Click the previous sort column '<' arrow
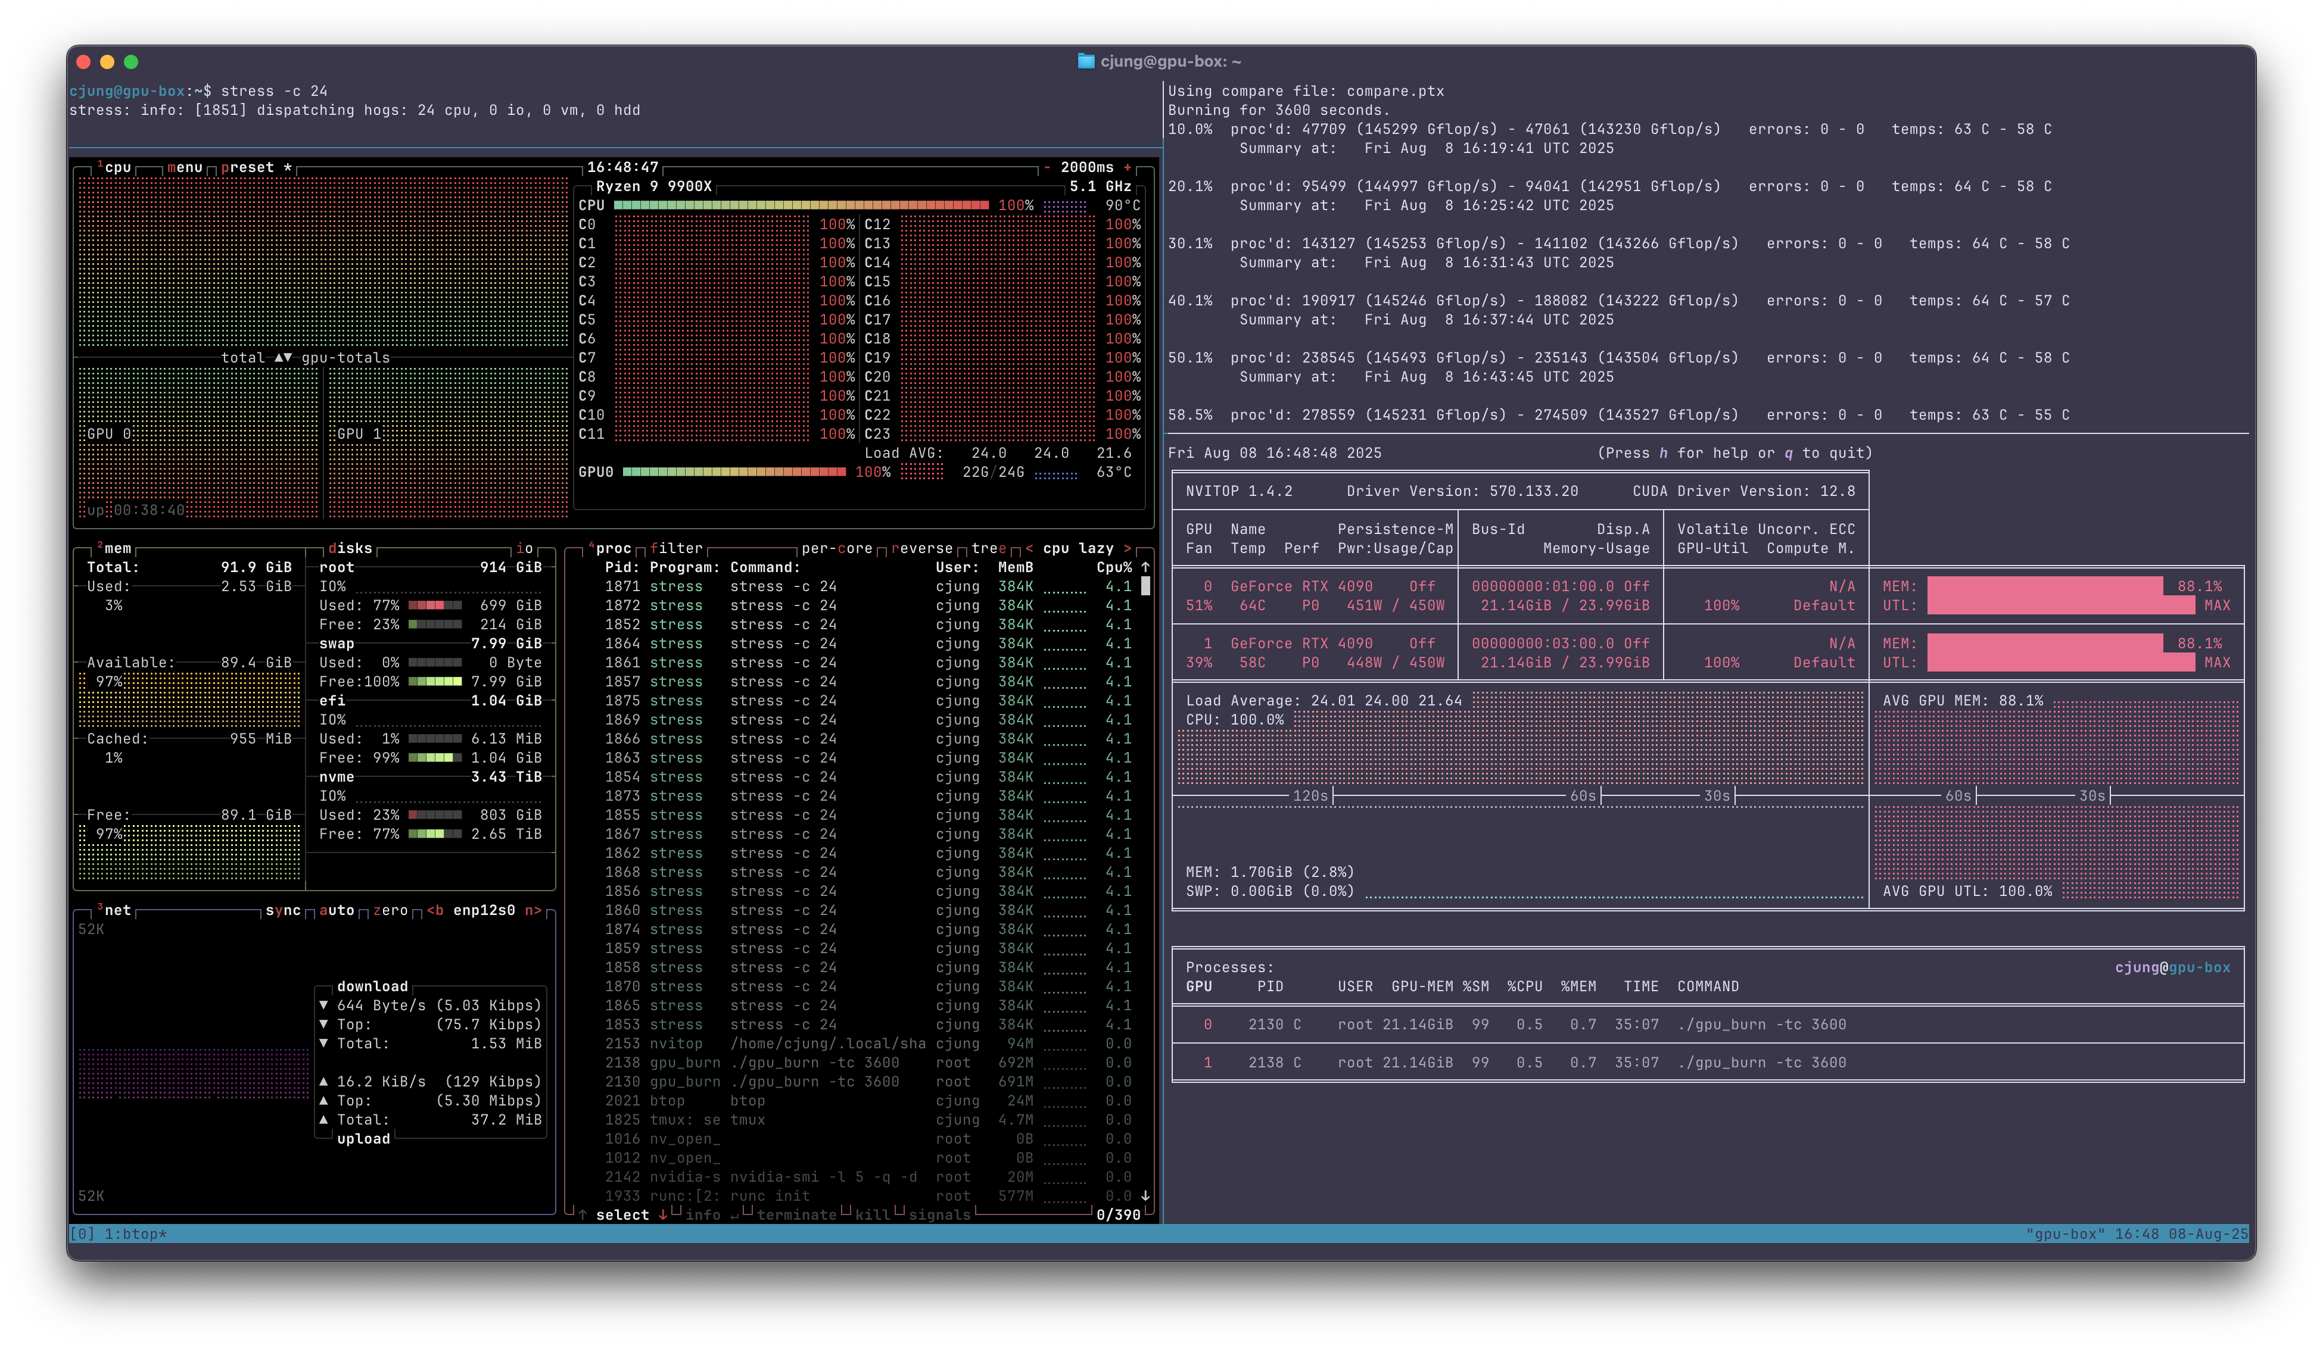Image resolution: width=2323 pixels, height=1349 pixels. click(x=1029, y=548)
